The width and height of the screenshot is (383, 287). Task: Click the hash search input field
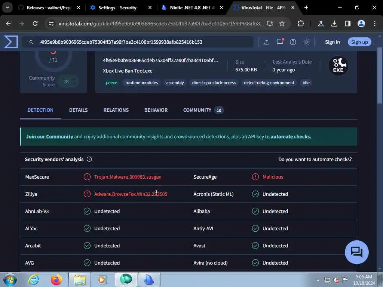[138, 42]
